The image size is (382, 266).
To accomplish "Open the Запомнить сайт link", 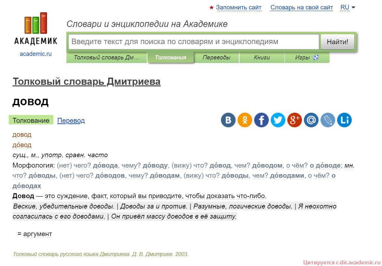I will [239, 7].
